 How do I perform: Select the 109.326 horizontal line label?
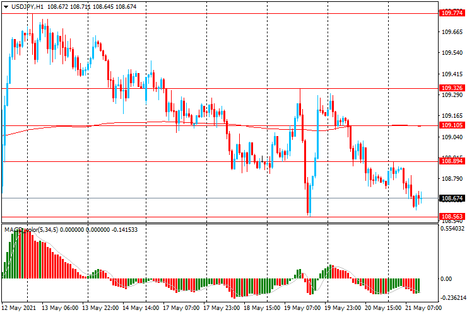click(x=452, y=88)
